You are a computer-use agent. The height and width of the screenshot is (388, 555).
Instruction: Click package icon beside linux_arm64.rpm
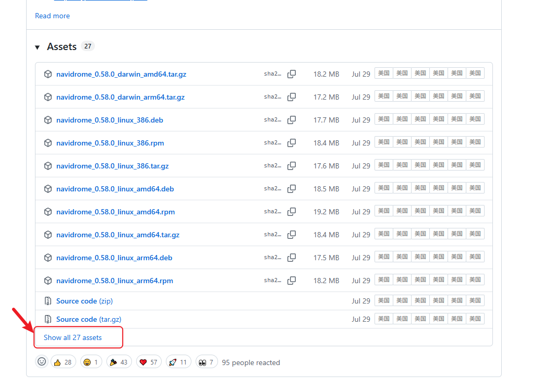pyautogui.click(x=48, y=281)
